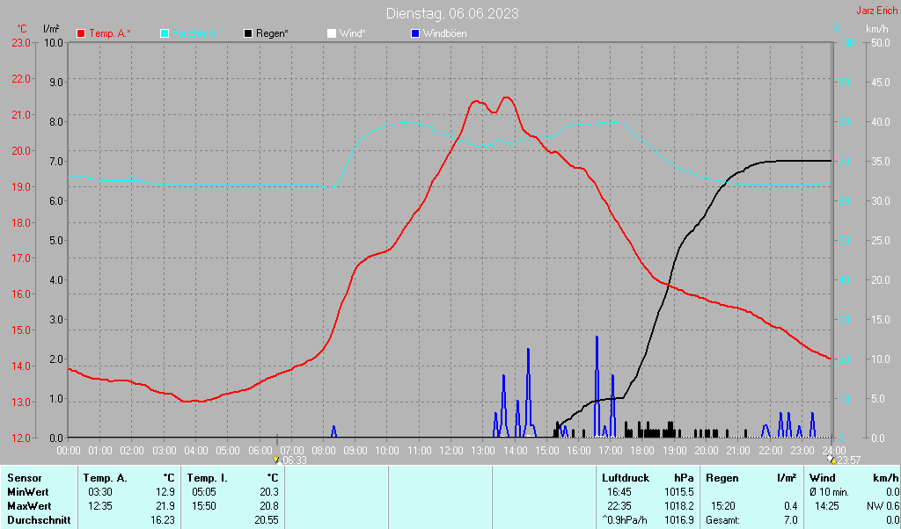Click the minimum outdoor temperature value '12.9'

tap(165, 492)
